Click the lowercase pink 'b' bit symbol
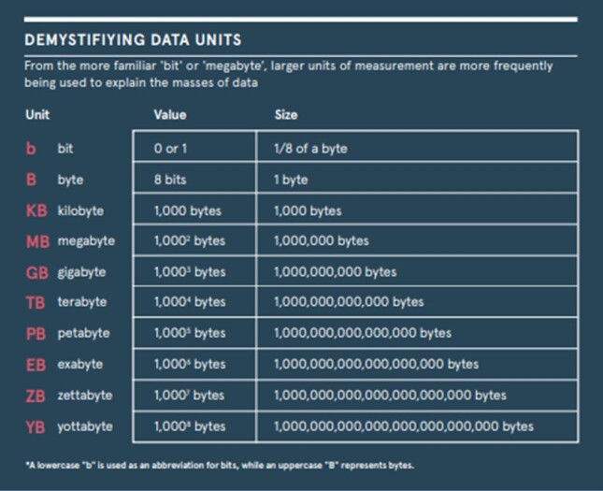The width and height of the screenshot is (603, 491). point(31,148)
